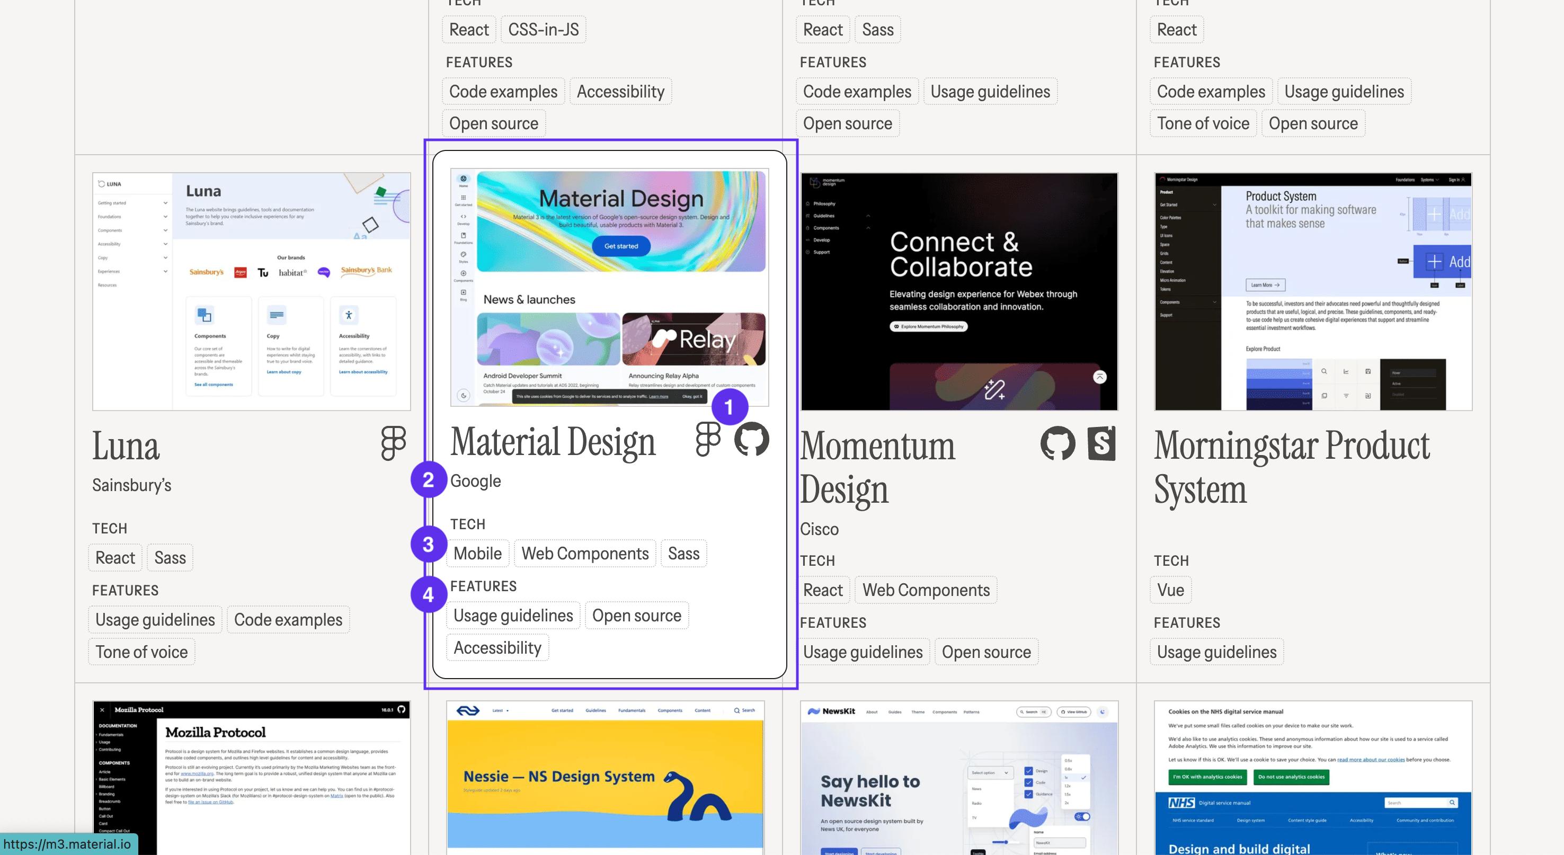Click the Google company name

coord(475,481)
